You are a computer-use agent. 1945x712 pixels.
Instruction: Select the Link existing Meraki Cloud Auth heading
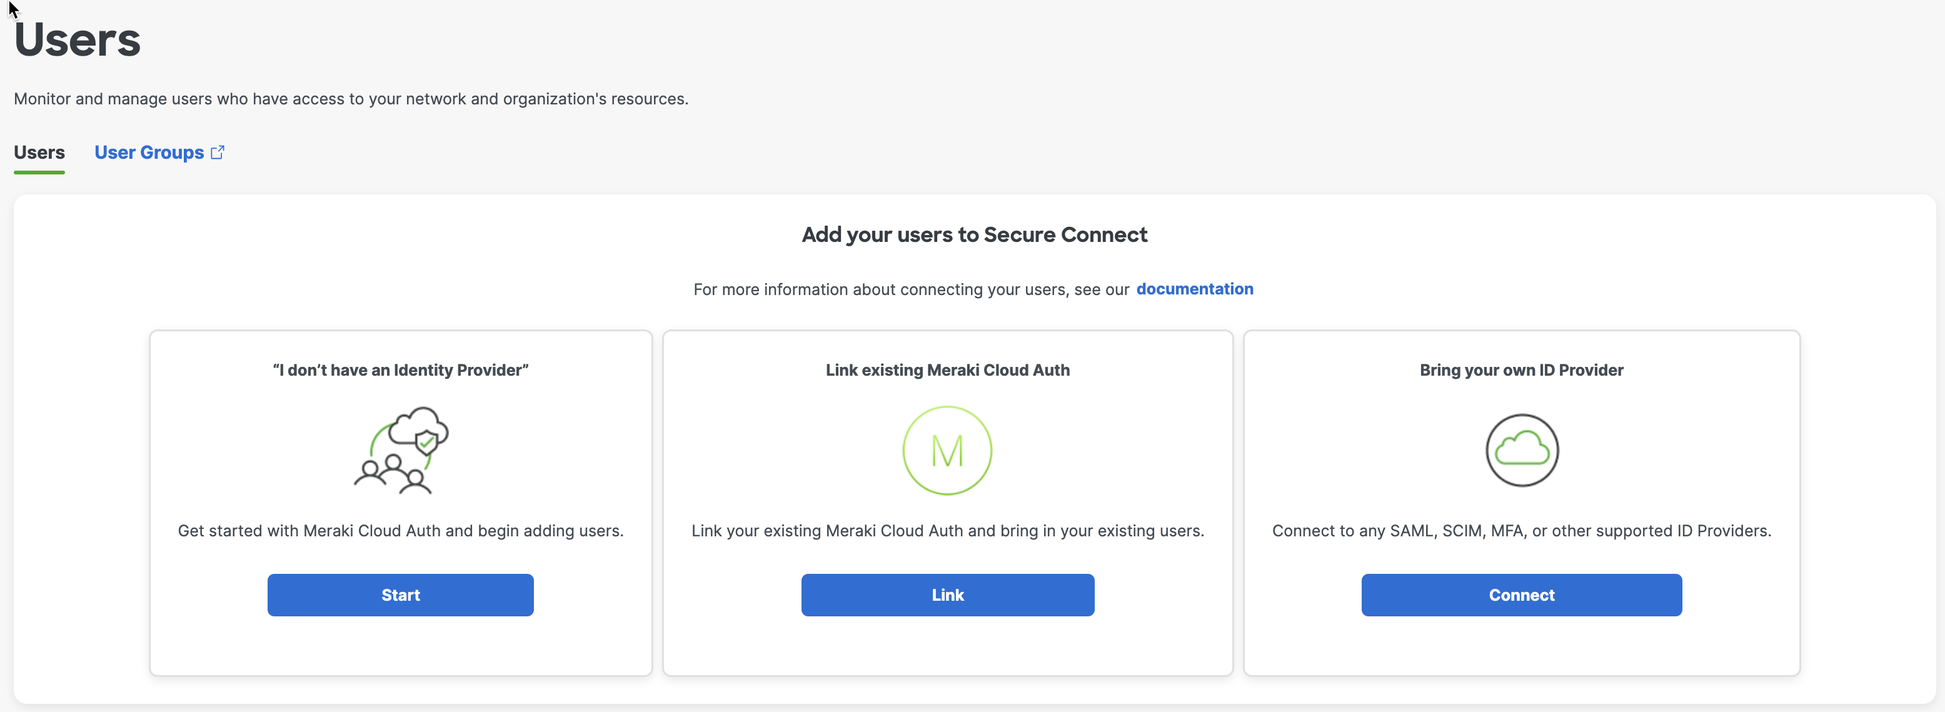pos(948,370)
